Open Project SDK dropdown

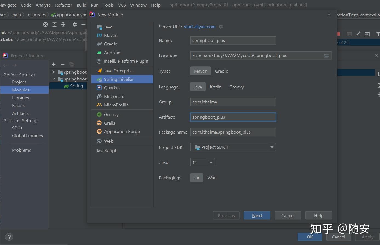point(233,147)
